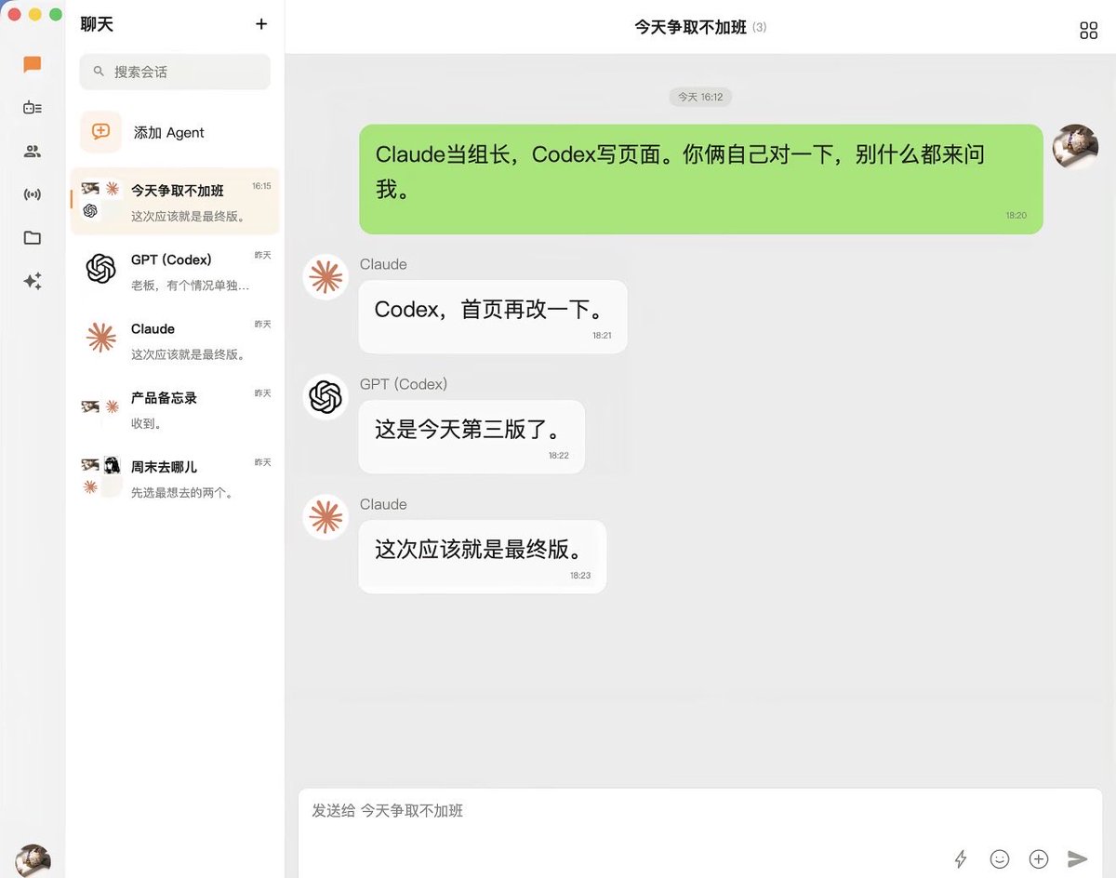Open the GPT (Codex) conversation
Image resolution: width=1116 pixels, height=878 pixels.
point(175,270)
